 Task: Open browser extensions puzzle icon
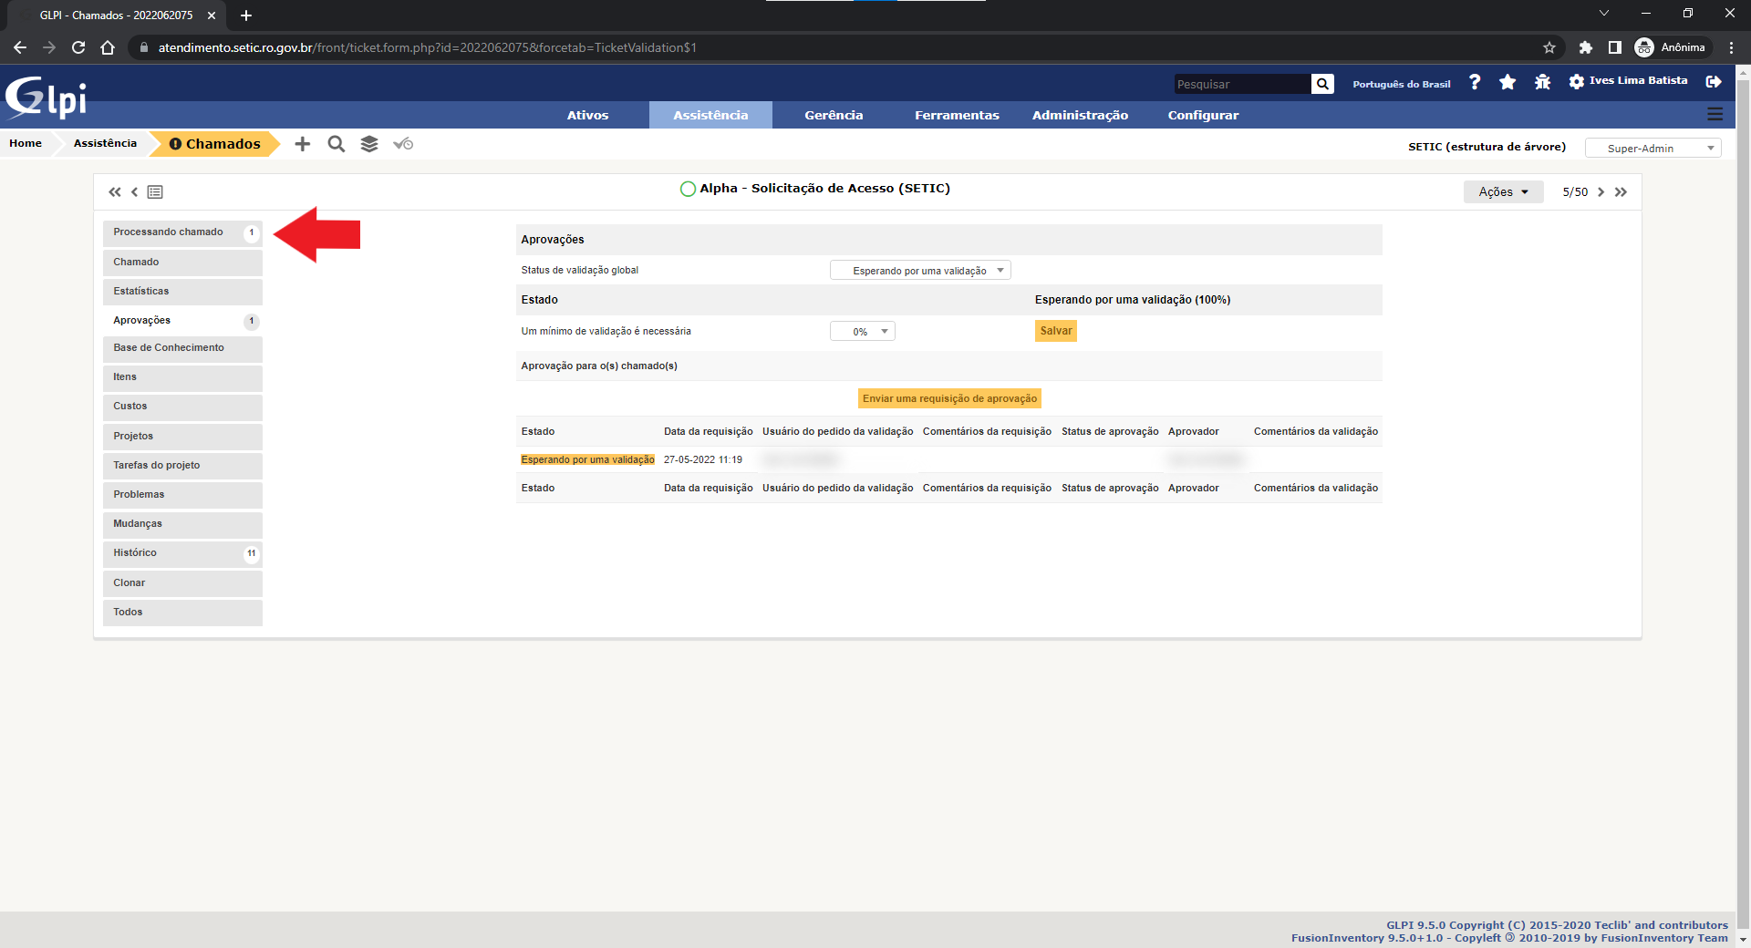1586,47
